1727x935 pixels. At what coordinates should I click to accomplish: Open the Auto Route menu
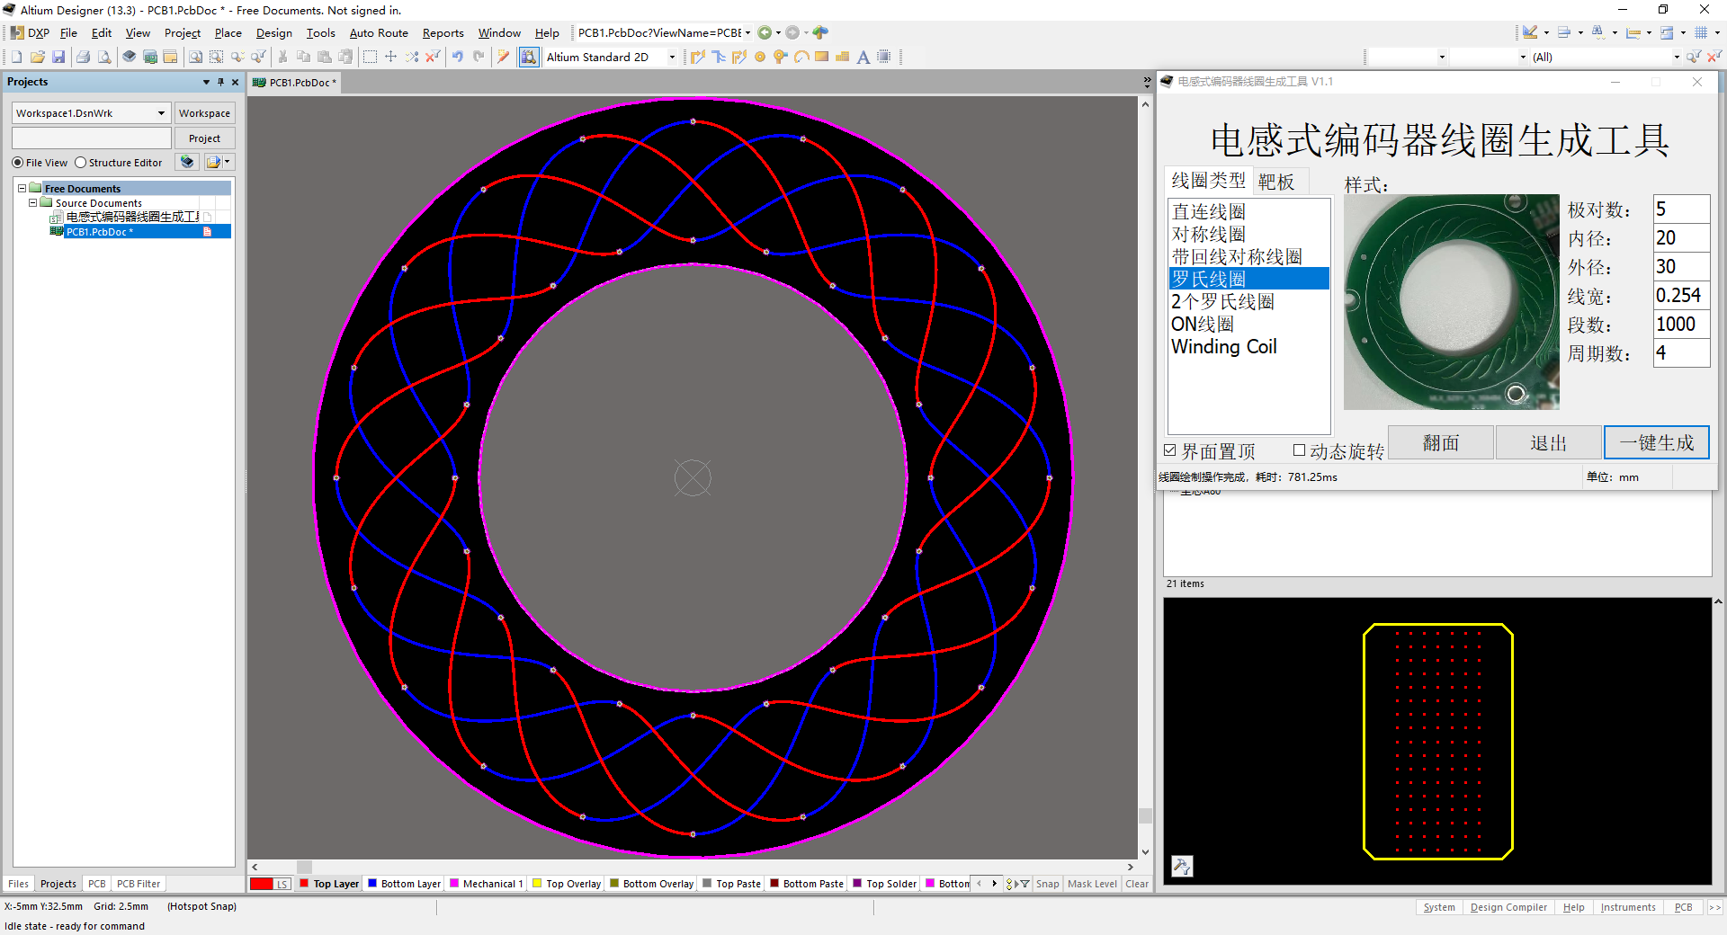point(379,33)
